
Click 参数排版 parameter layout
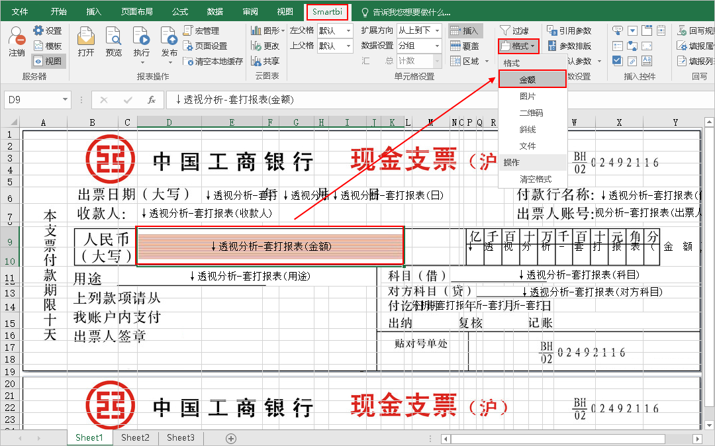[569, 46]
